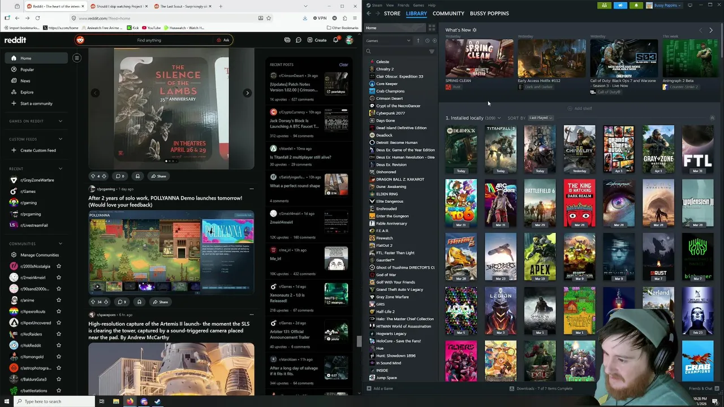This screenshot has height=407, width=724.
Task: Toggle Steam recent activity clock filter
Action: click(427, 41)
